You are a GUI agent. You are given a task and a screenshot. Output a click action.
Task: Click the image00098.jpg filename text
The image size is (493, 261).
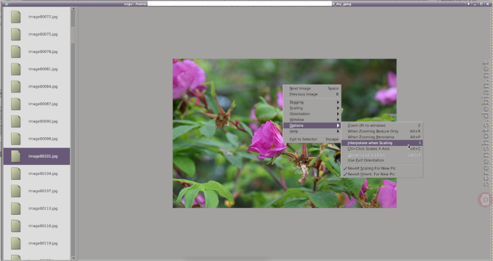[x=43, y=139]
